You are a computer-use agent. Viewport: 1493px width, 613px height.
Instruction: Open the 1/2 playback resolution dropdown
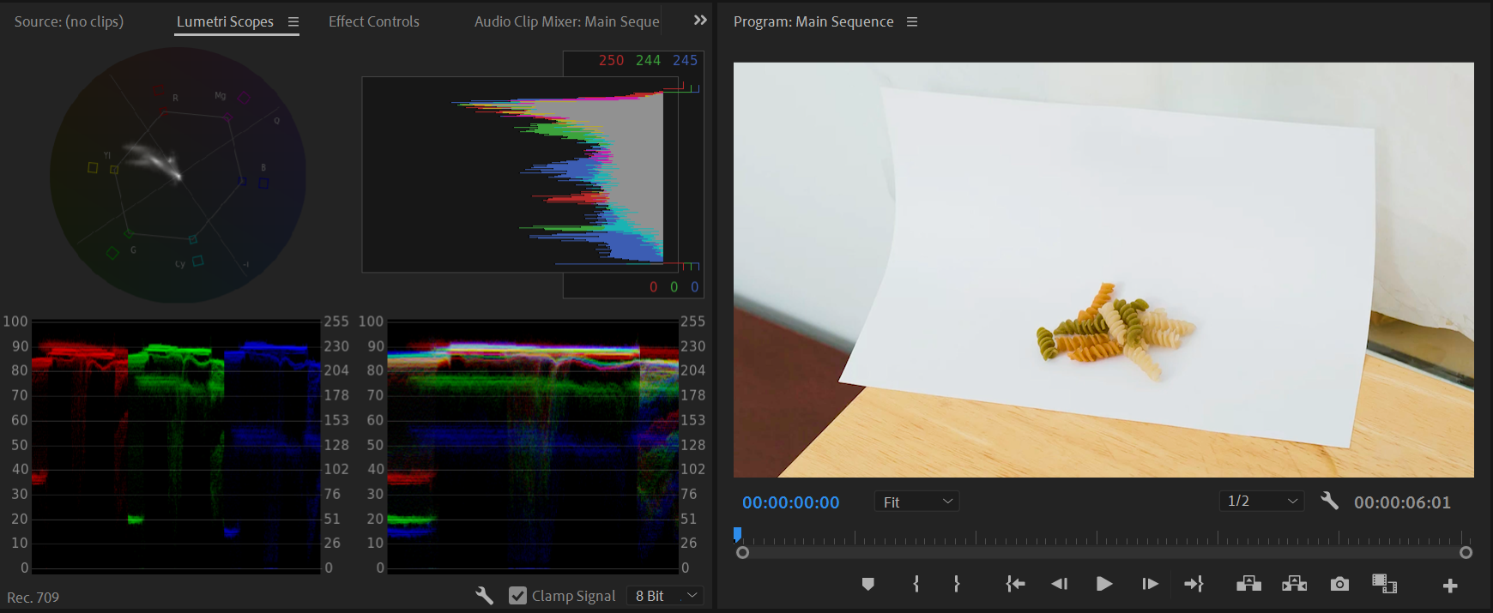pyautogui.click(x=1261, y=501)
